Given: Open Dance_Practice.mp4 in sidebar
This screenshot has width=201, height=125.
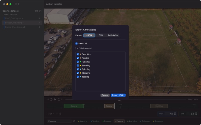Looking at the screenshot, I should (22, 27).
